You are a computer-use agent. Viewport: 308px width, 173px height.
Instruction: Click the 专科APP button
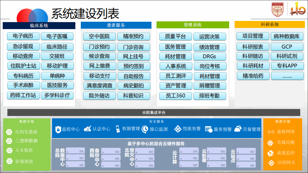click(x=287, y=66)
